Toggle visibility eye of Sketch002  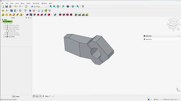tap(7, 31)
